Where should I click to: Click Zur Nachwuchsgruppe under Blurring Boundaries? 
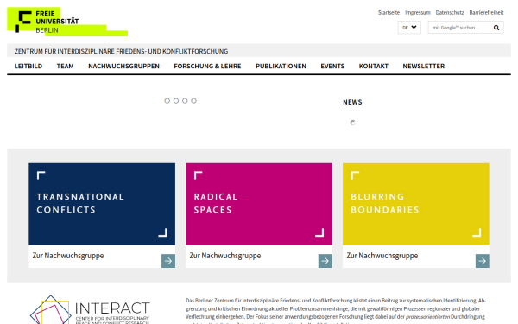pyautogui.click(x=382, y=256)
